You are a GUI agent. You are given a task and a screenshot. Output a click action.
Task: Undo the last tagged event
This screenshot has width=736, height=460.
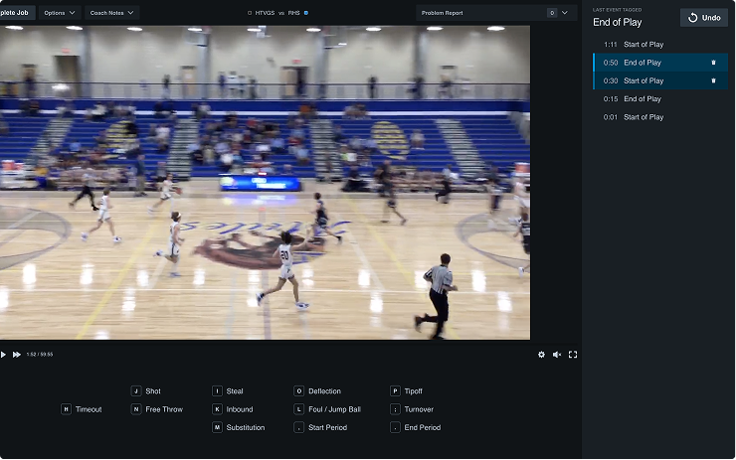[x=704, y=18]
